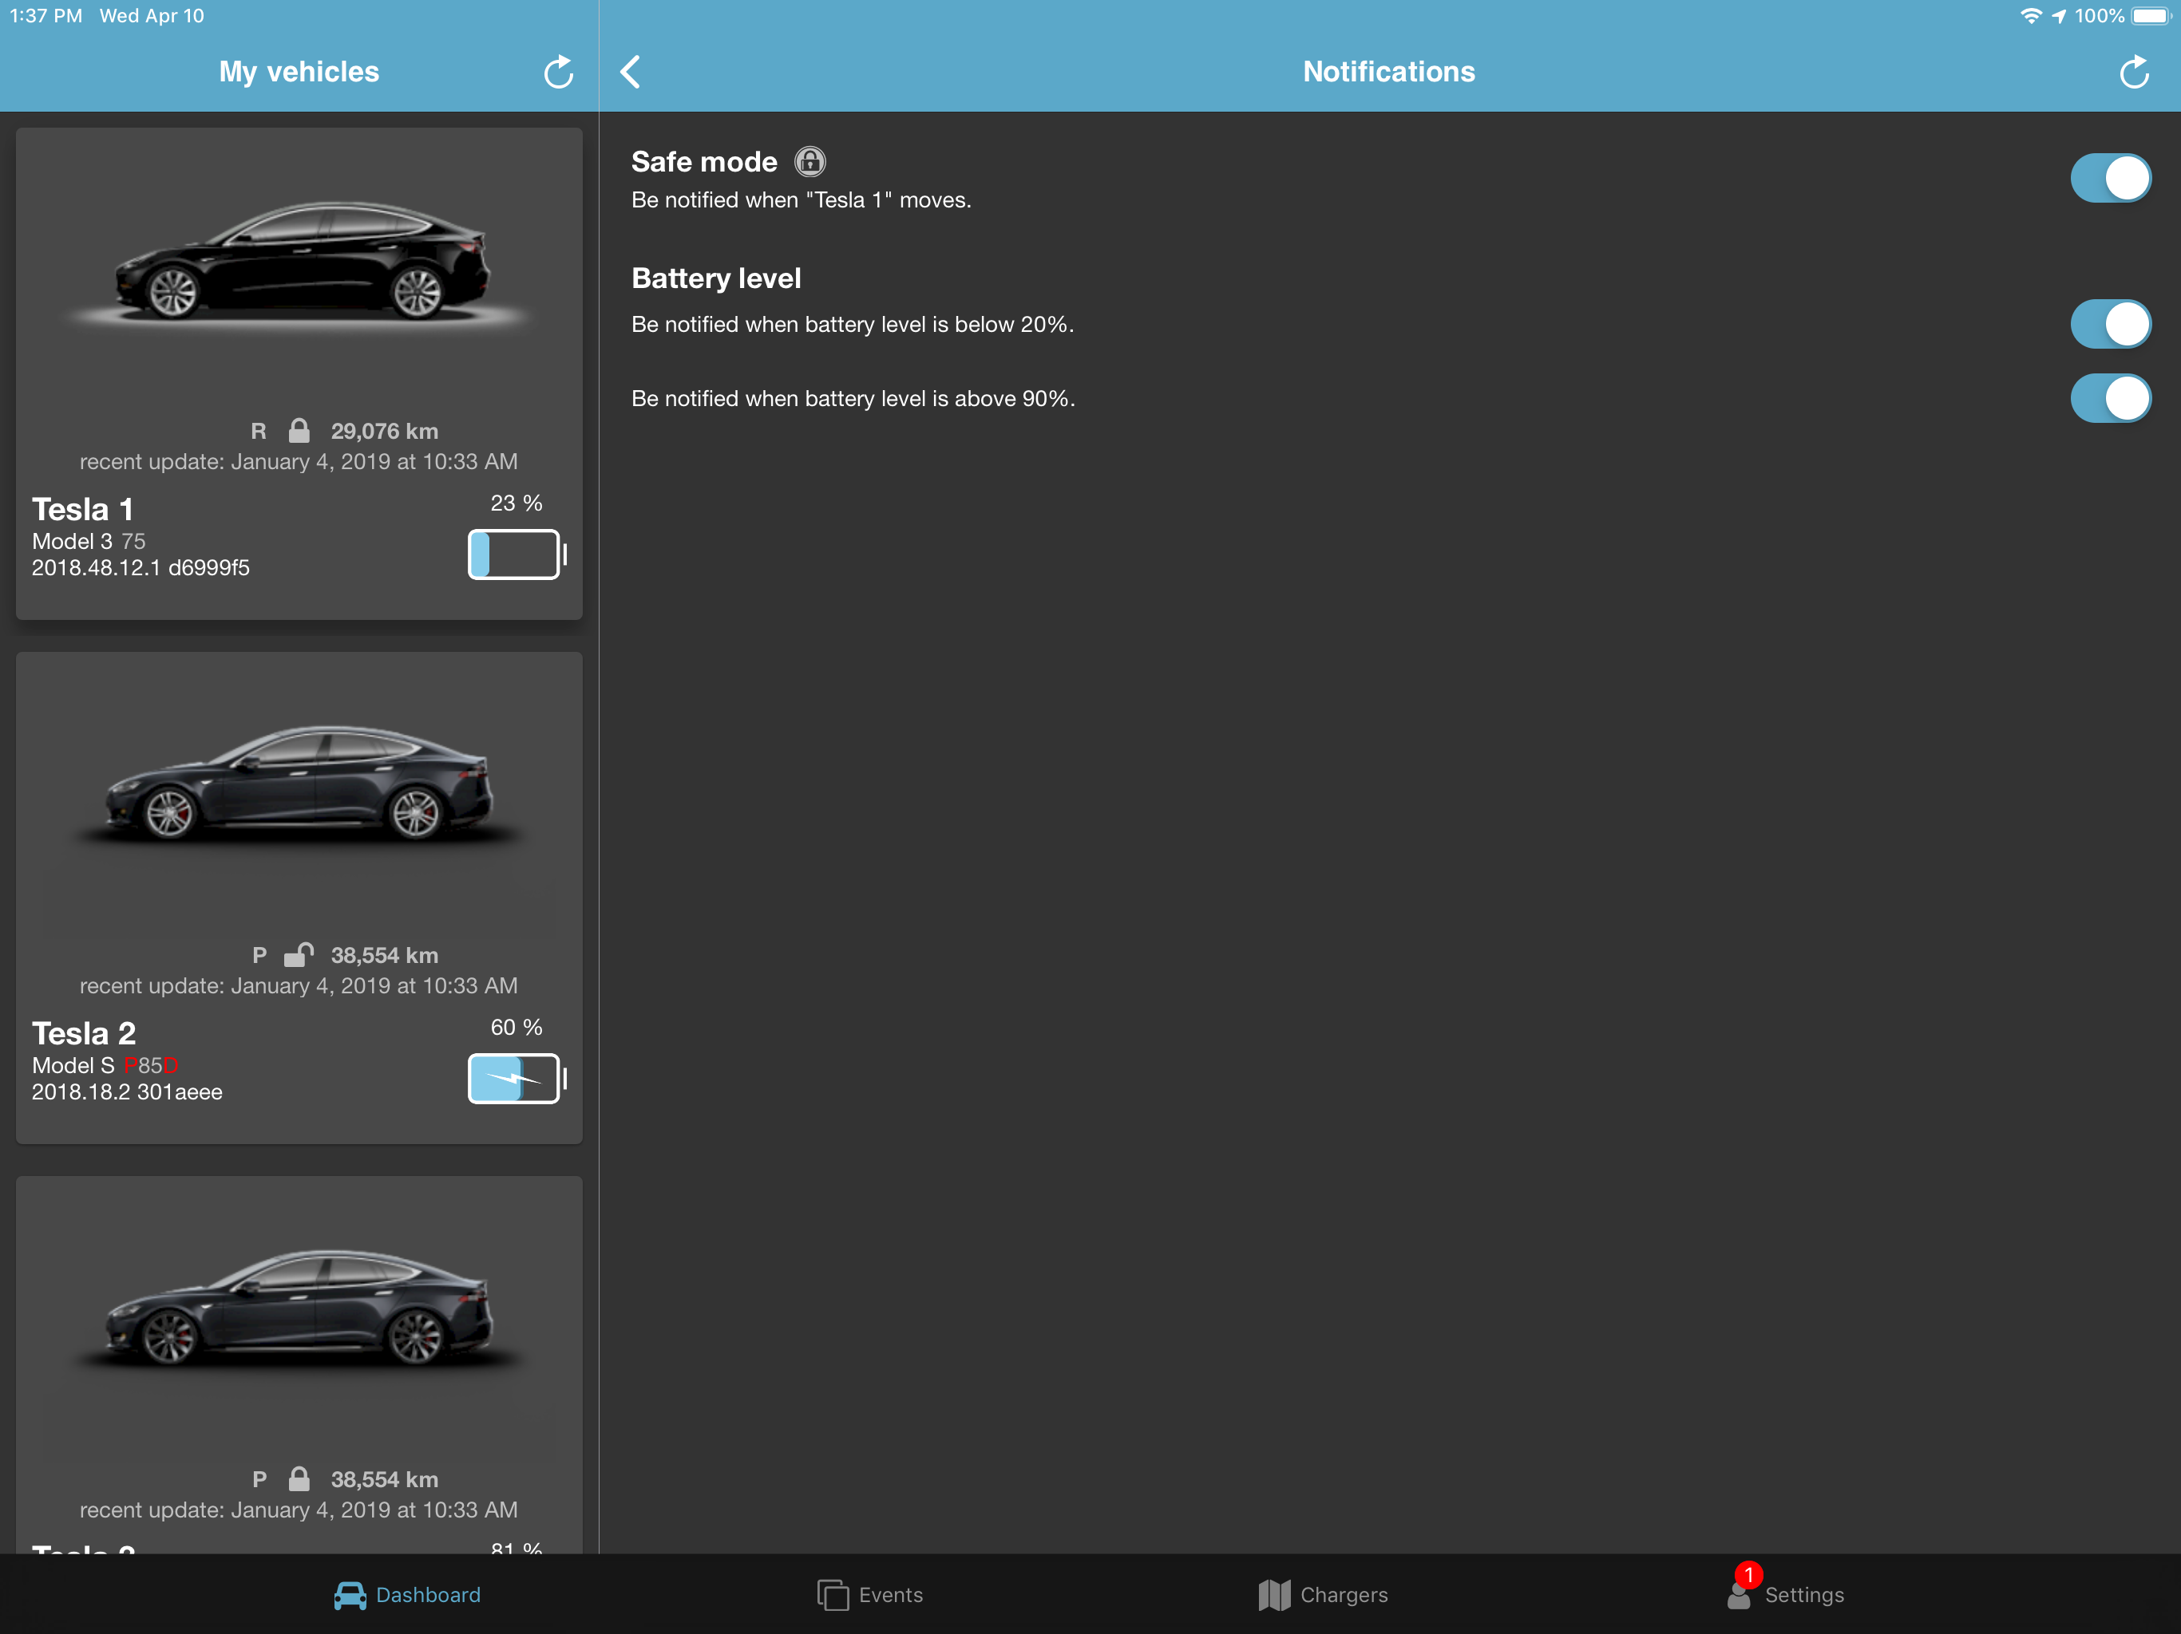Tap the R gear indicator on Tesla 1
The height and width of the screenshot is (1634, 2181).
[259, 431]
